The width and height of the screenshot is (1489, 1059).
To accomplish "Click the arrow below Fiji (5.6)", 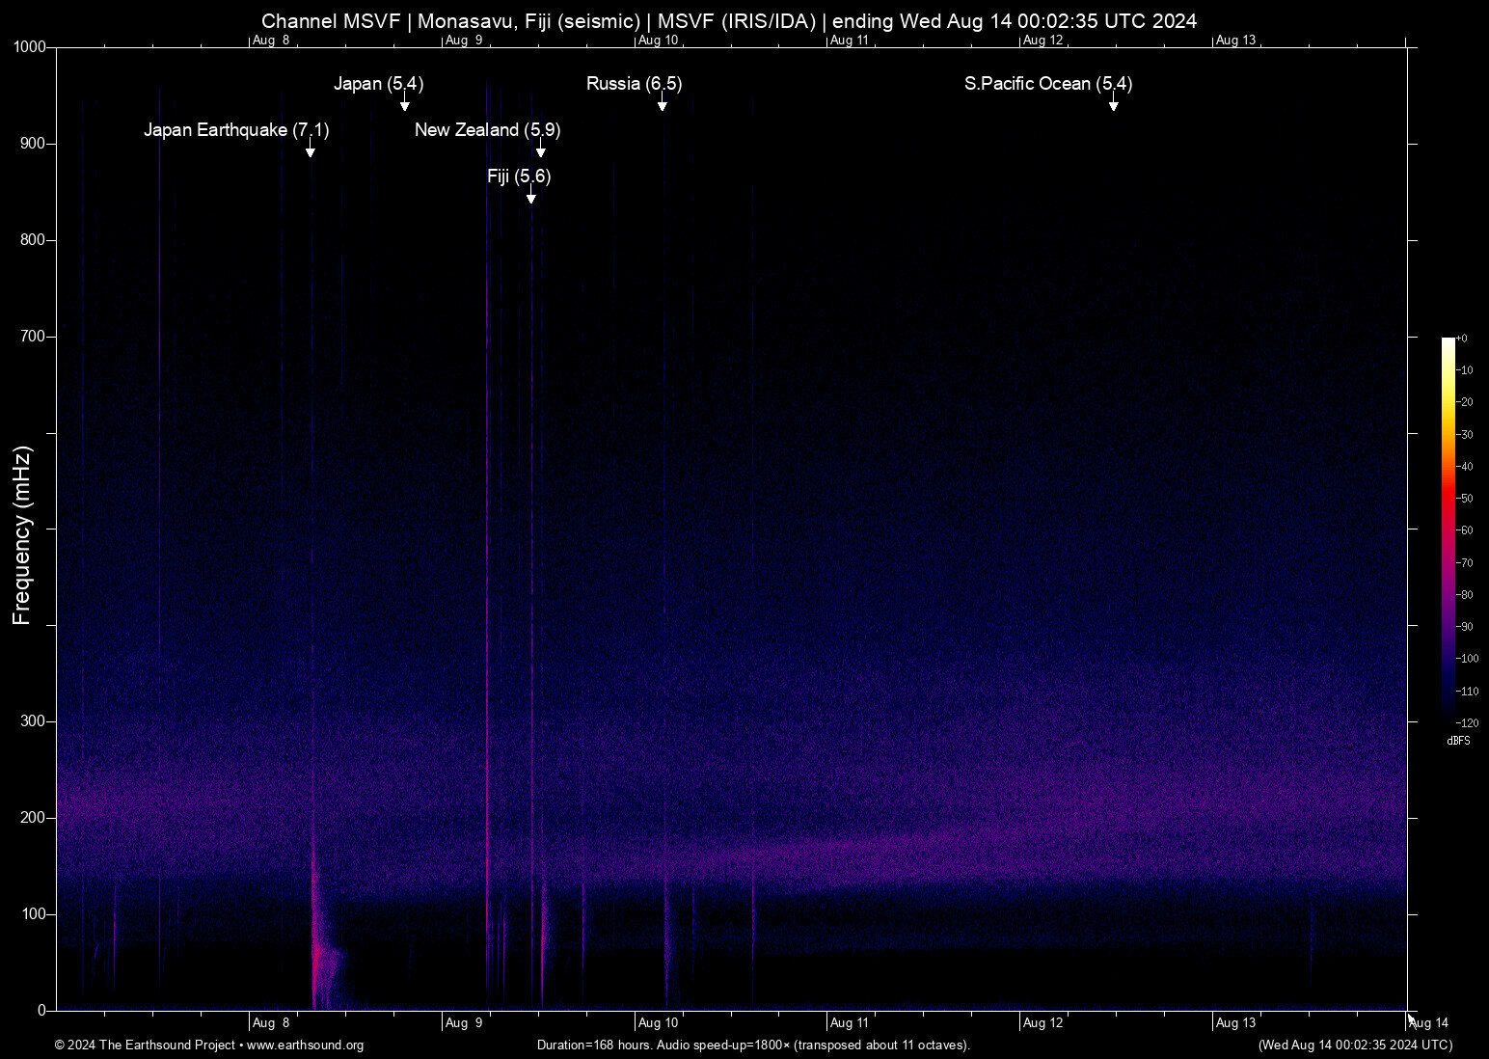I will point(530,196).
